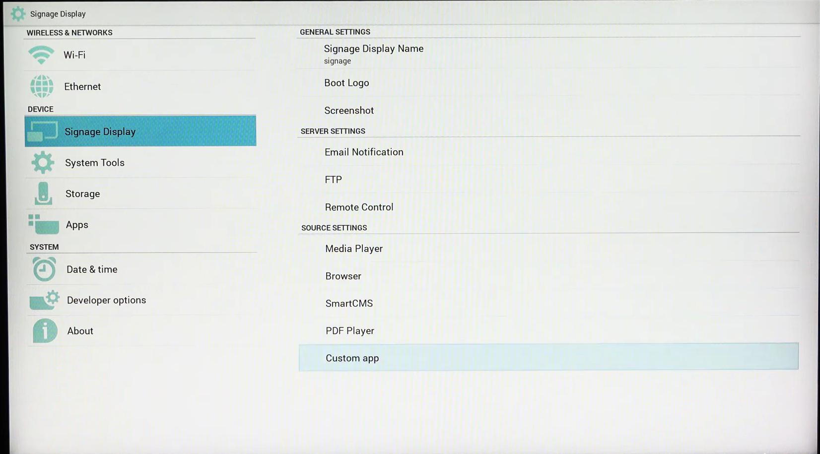
Task: Click the System Tools gear icon
Action: (43, 162)
